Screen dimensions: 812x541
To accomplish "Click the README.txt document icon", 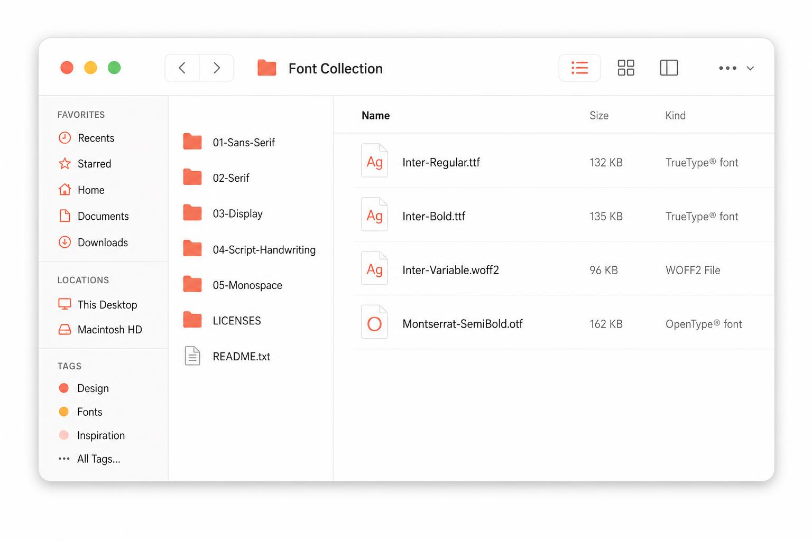I will coord(192,356).
